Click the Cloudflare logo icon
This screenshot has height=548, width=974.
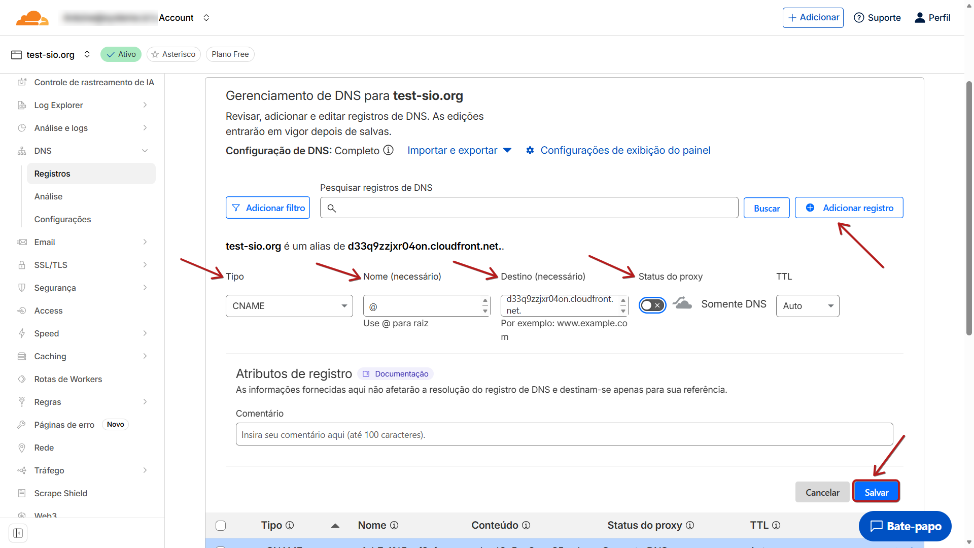point(32,18)
